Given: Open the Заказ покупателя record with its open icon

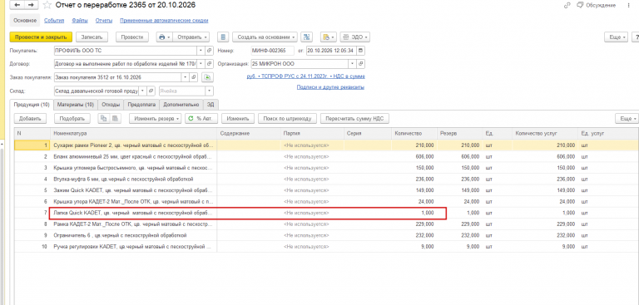Looking at the screenshot, I should click(x=195, y=77).
